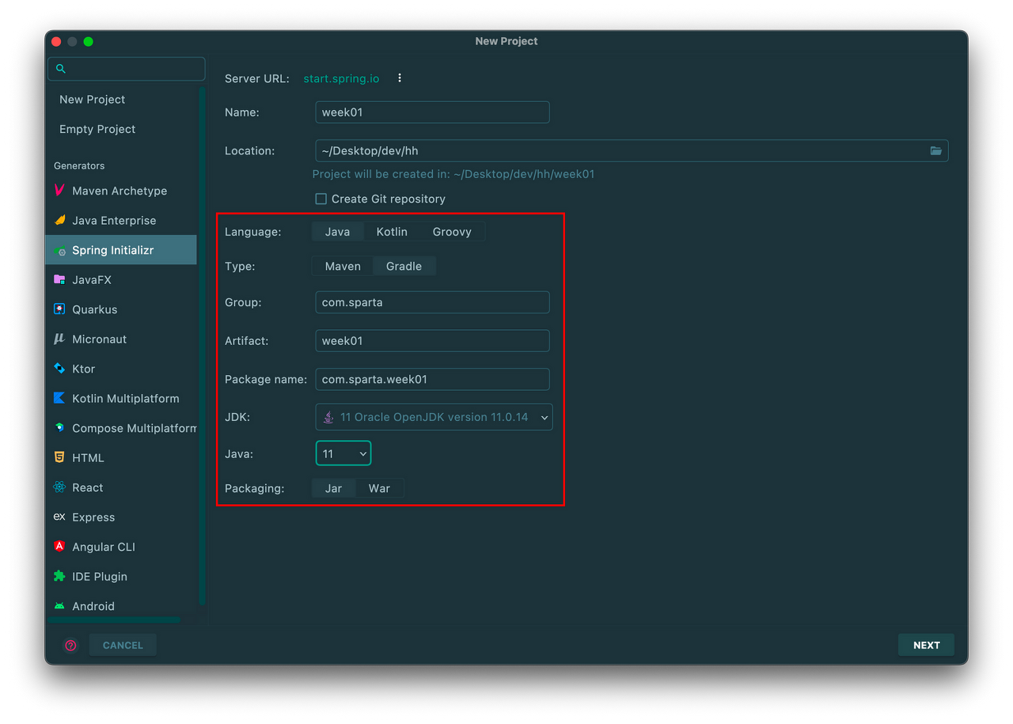Click the React atom icon
Screen dimensions: 1013x724
click(59, 487)
